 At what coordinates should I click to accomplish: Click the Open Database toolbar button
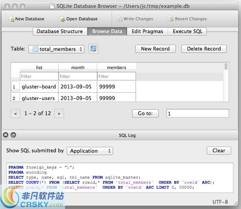coord(79,19)
